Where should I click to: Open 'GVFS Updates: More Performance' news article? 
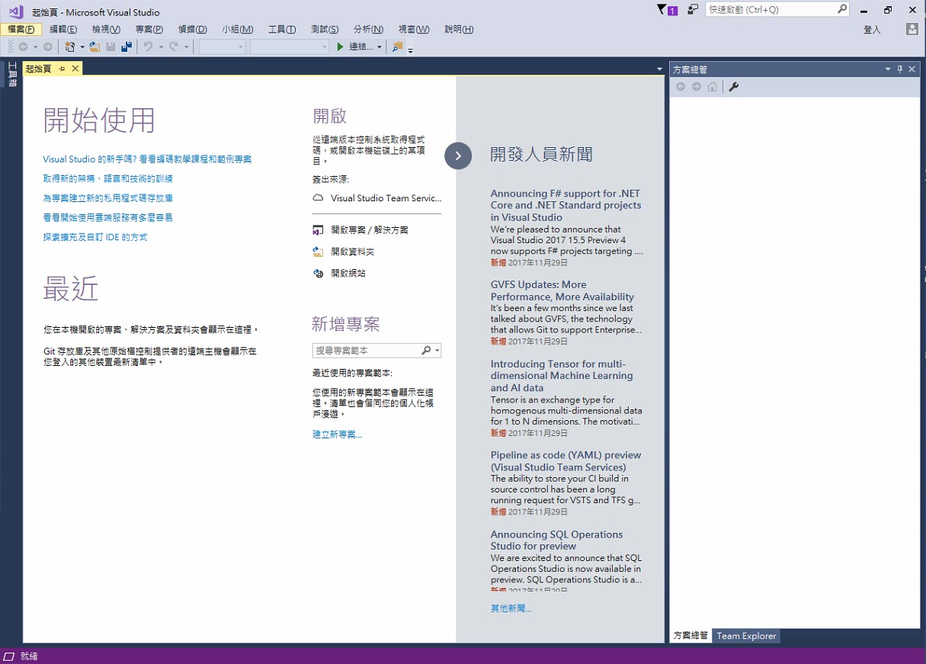pos(562,290)
